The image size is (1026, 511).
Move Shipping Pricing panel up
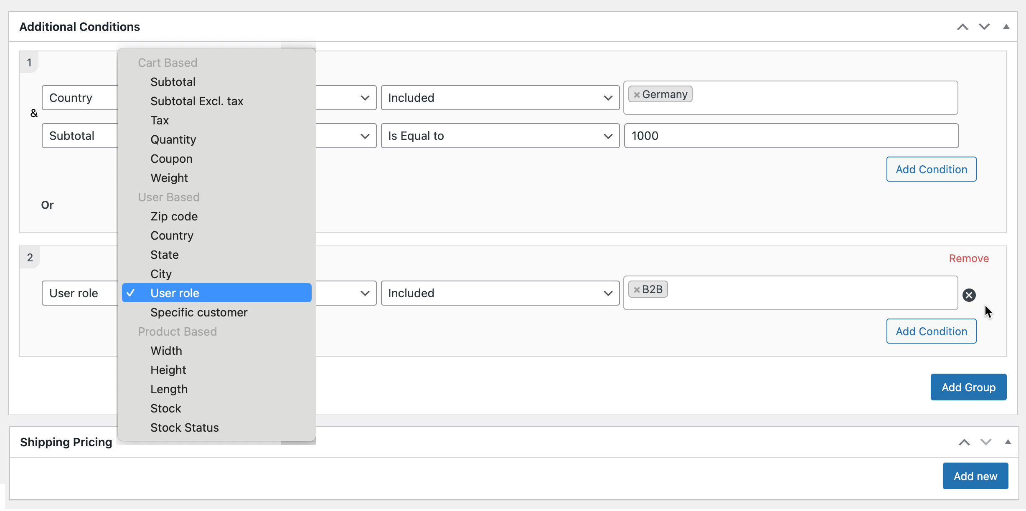[964, 443]
